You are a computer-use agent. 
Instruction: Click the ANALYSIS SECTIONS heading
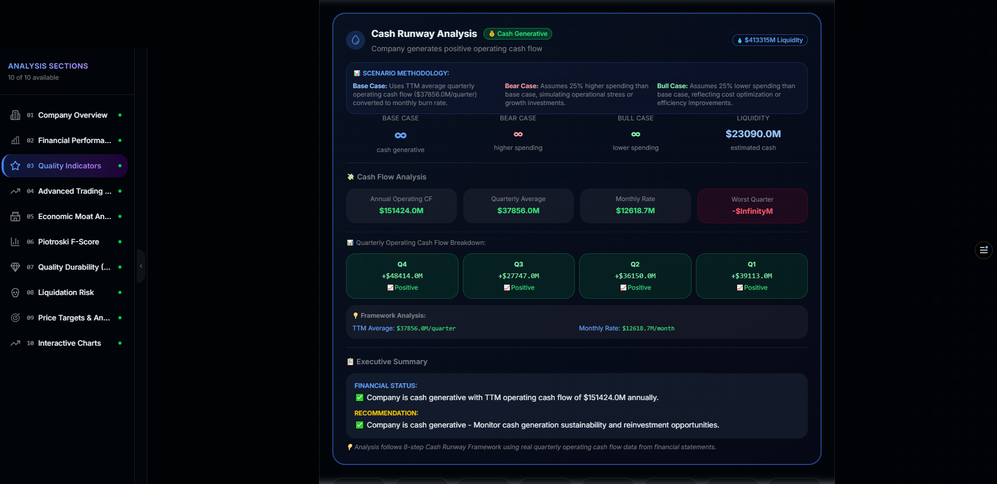[x=48, y=66]
